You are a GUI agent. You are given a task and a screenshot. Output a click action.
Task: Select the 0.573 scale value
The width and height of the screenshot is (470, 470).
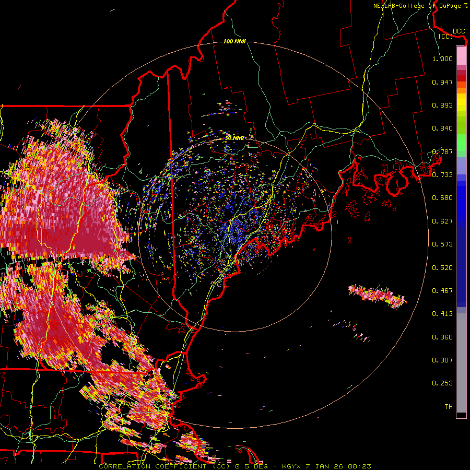pyautogui.click(x=442, y=244)
